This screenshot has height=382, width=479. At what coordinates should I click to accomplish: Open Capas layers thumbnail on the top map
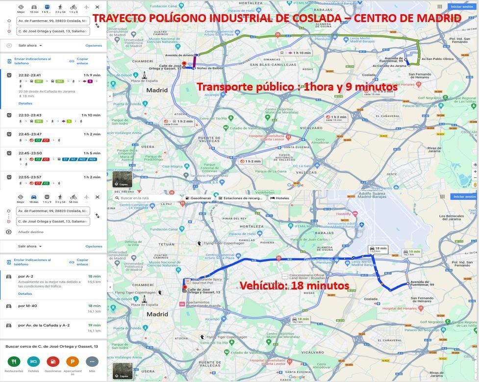(x=123, y=179)
